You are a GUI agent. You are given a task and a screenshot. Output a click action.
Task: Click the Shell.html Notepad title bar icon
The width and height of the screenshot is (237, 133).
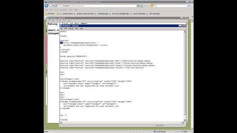(x=61, y=26)
